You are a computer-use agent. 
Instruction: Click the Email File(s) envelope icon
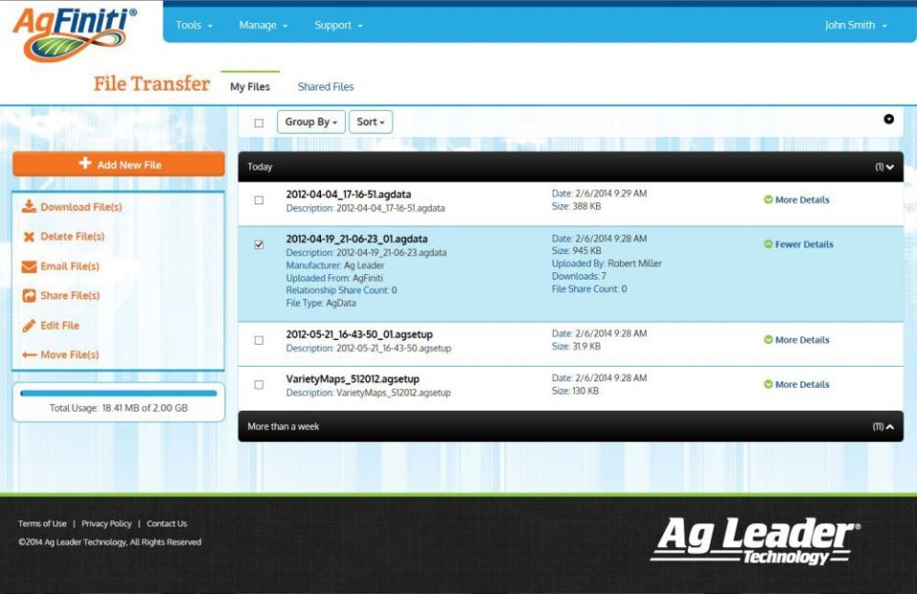pyautogui.click(x=30, y=266)
